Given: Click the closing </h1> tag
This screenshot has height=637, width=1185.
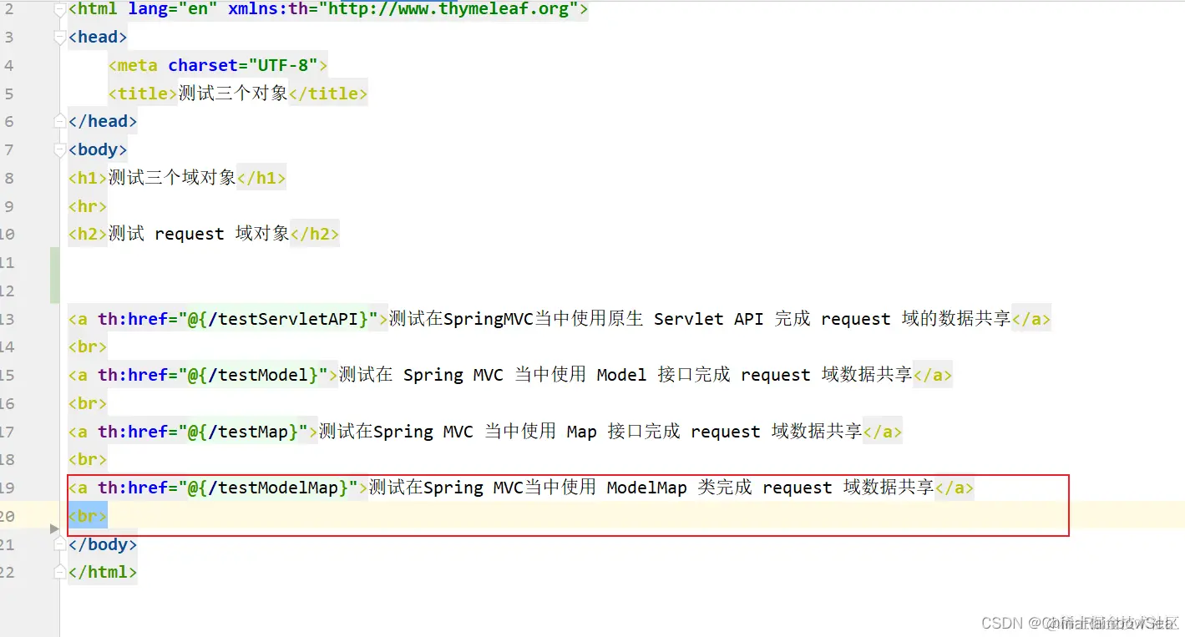Looking at the screenshot, I should (261, 178).
